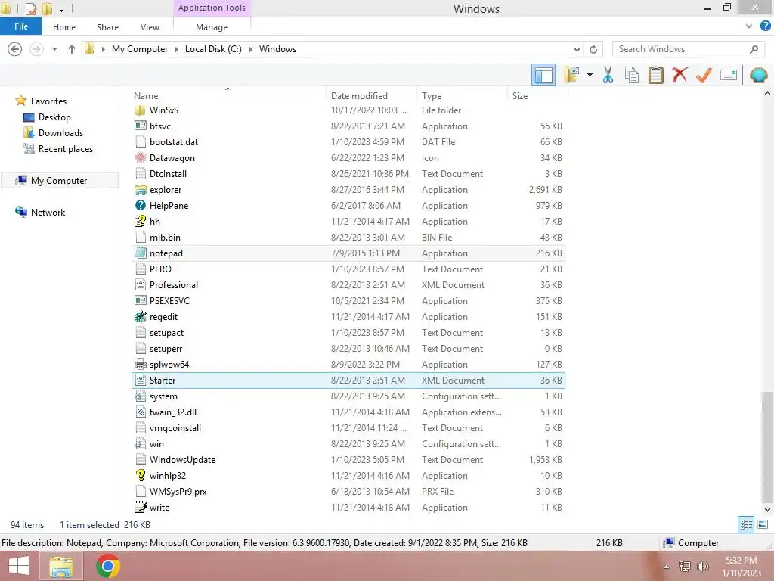Select My Computer in navigation pane
Image resolution: width=774 pixels, height=581 pixels.
[59, 180]
